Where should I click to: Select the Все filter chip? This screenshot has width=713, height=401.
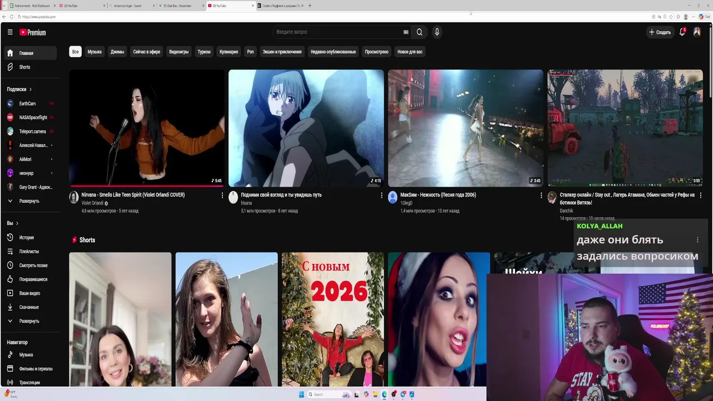coord(75,52)
